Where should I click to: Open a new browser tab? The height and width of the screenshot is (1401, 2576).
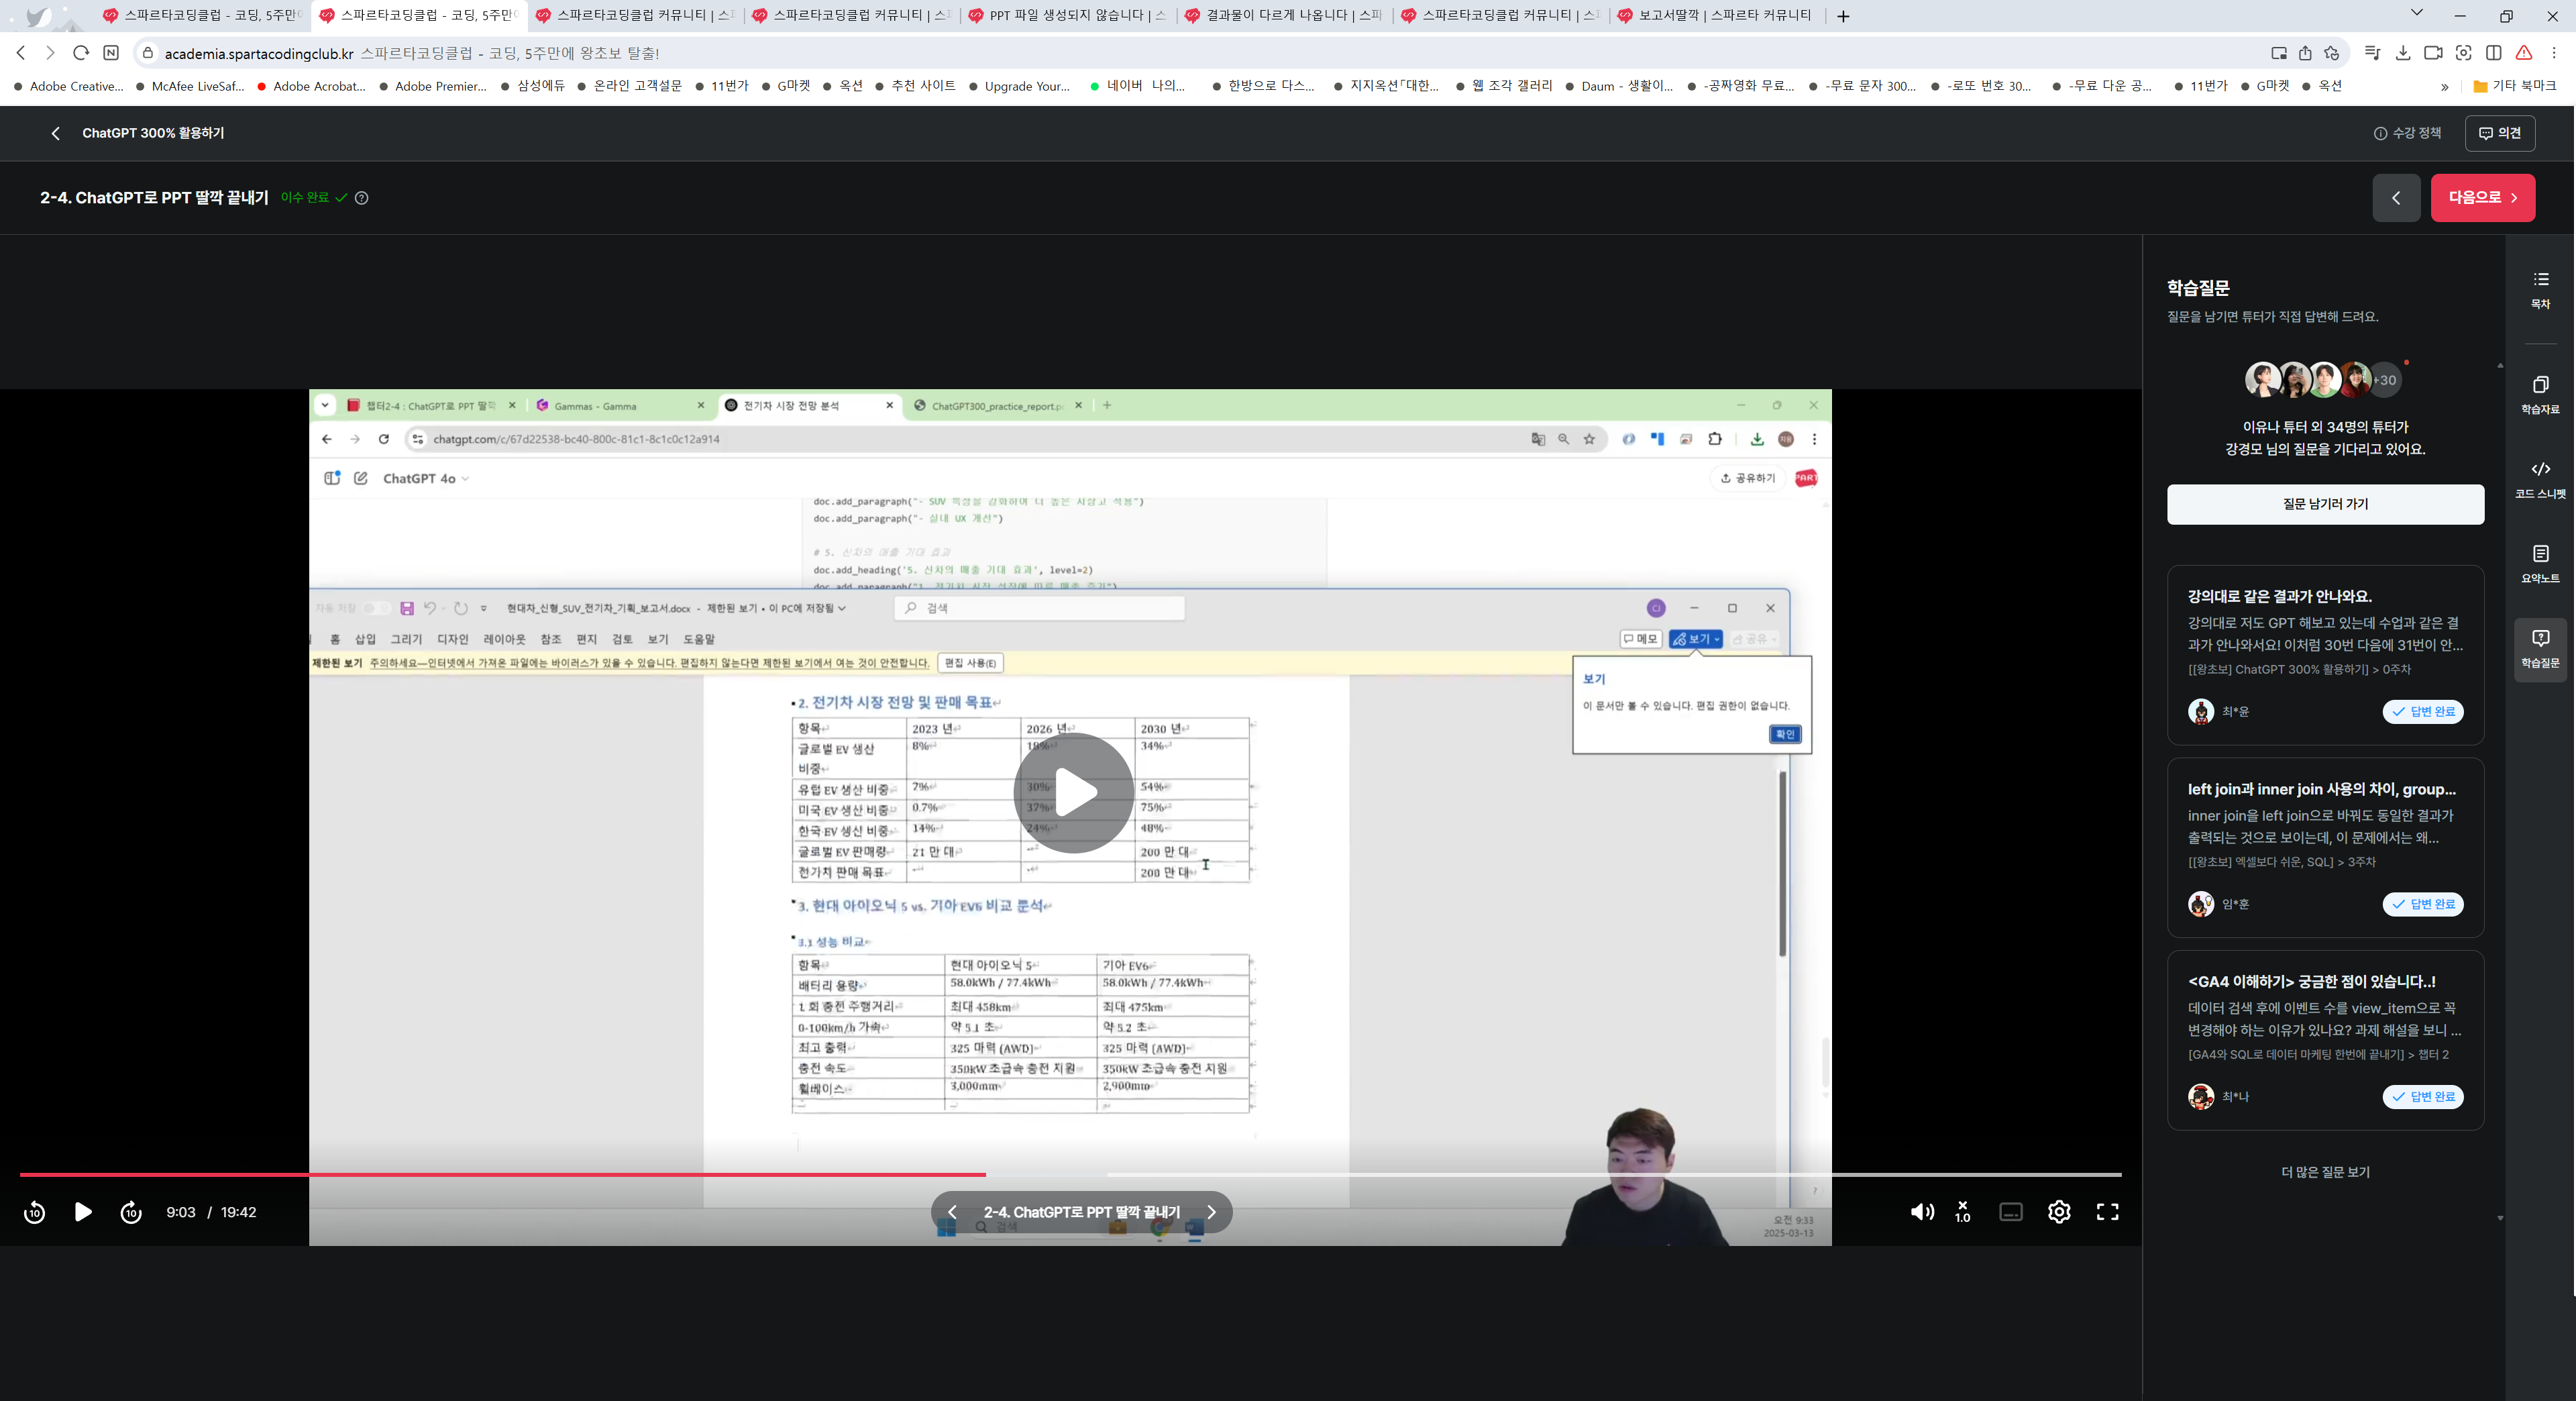point(1843,16)
